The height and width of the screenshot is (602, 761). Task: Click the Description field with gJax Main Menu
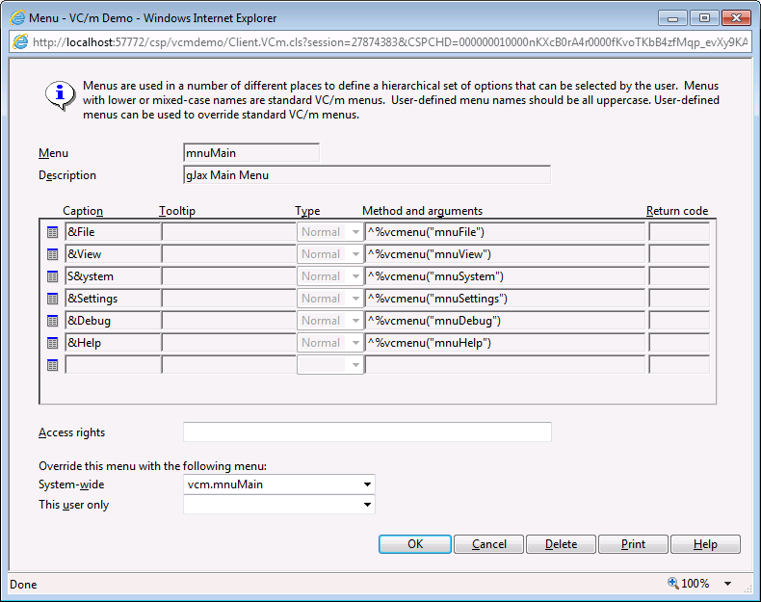click(367, 175)
